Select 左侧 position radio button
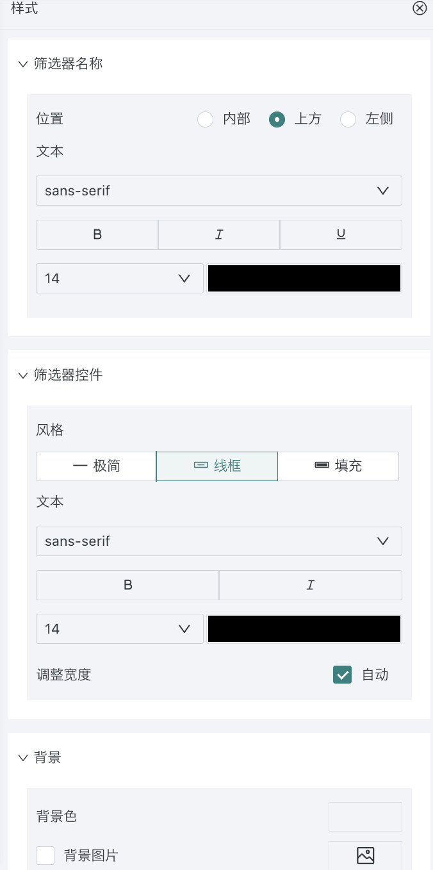Viewport: 433px width, 870px height. coord(348,119)
